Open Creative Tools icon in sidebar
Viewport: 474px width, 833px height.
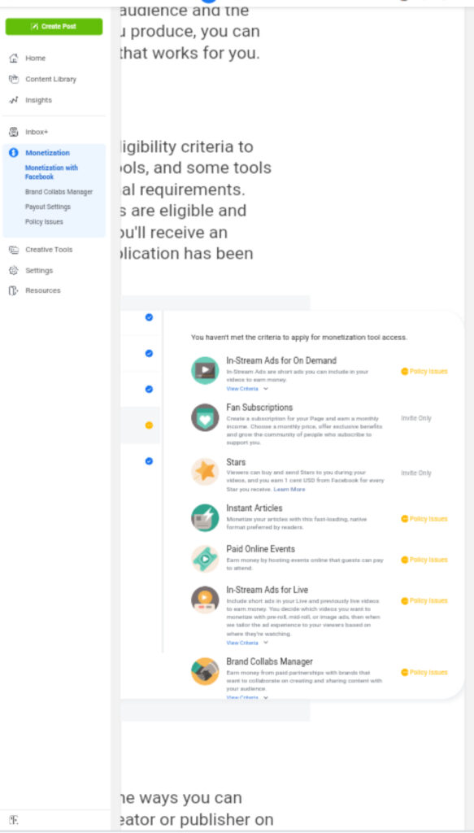[14, 250]
